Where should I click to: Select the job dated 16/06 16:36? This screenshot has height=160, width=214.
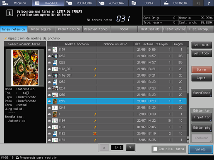click(x=117, y=140)
